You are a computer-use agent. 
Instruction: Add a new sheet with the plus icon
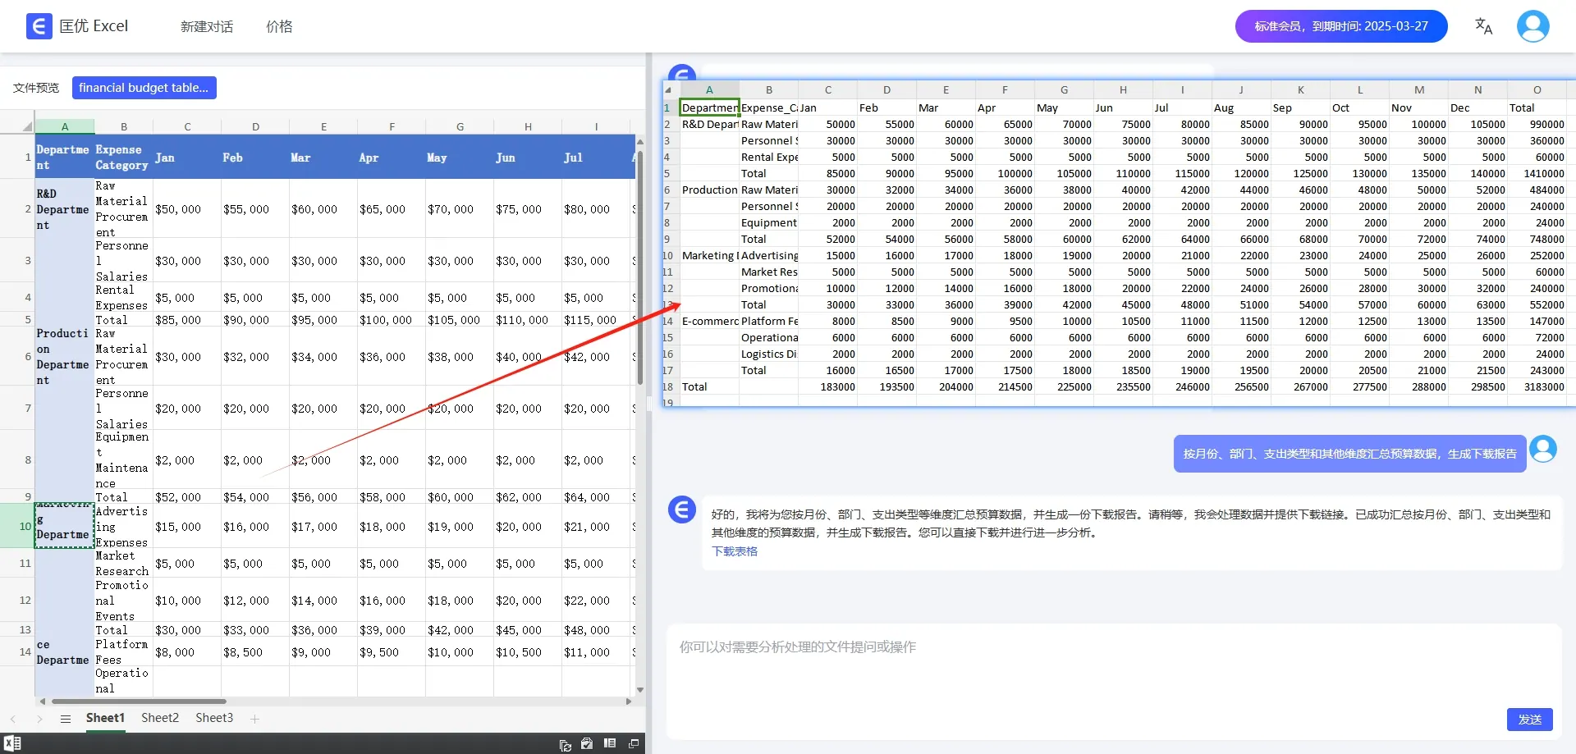point(254,719)
